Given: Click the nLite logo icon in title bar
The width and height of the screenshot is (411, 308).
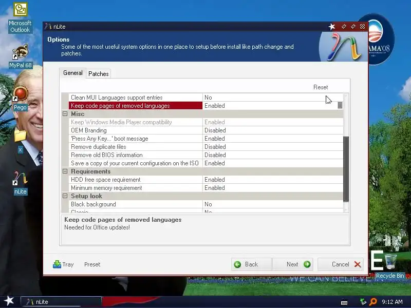Looking at the screenshot, I should (x=48, y=27).
